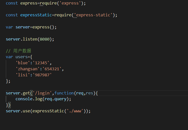Click the comment '// 用户数据'
The image size is (188, 130).
19,51
